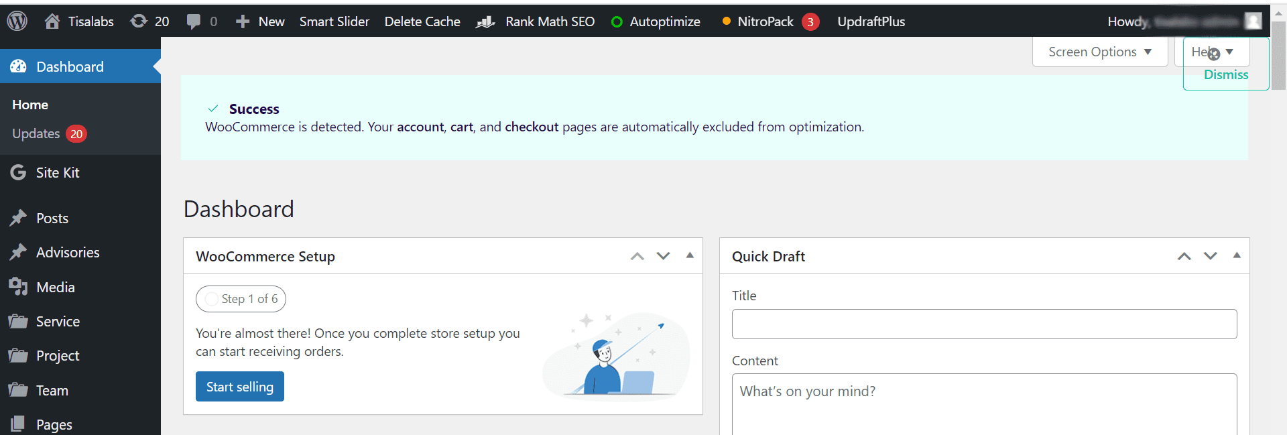Click the Howdy user account link
Image resolution: width=1287 pixels, height=435 pixels.
(x=1184, y=21)
